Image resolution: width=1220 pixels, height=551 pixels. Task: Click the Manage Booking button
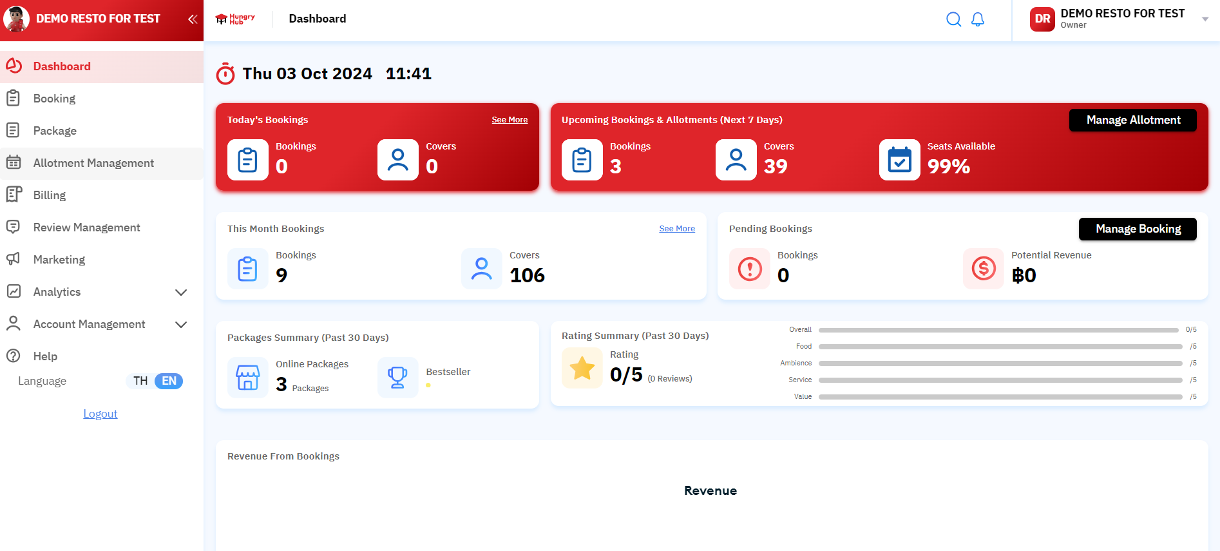(x=1138, y=229)
